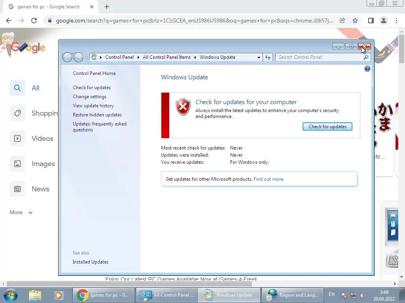Open Windows Explorer from the taskbar
The image size is (405, 303).
pos(35,295)
